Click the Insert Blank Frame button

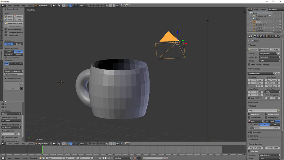[x=14, y=23]
